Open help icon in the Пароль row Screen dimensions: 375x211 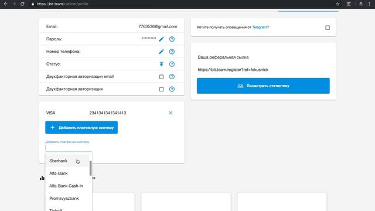click(x=172, y=39)
